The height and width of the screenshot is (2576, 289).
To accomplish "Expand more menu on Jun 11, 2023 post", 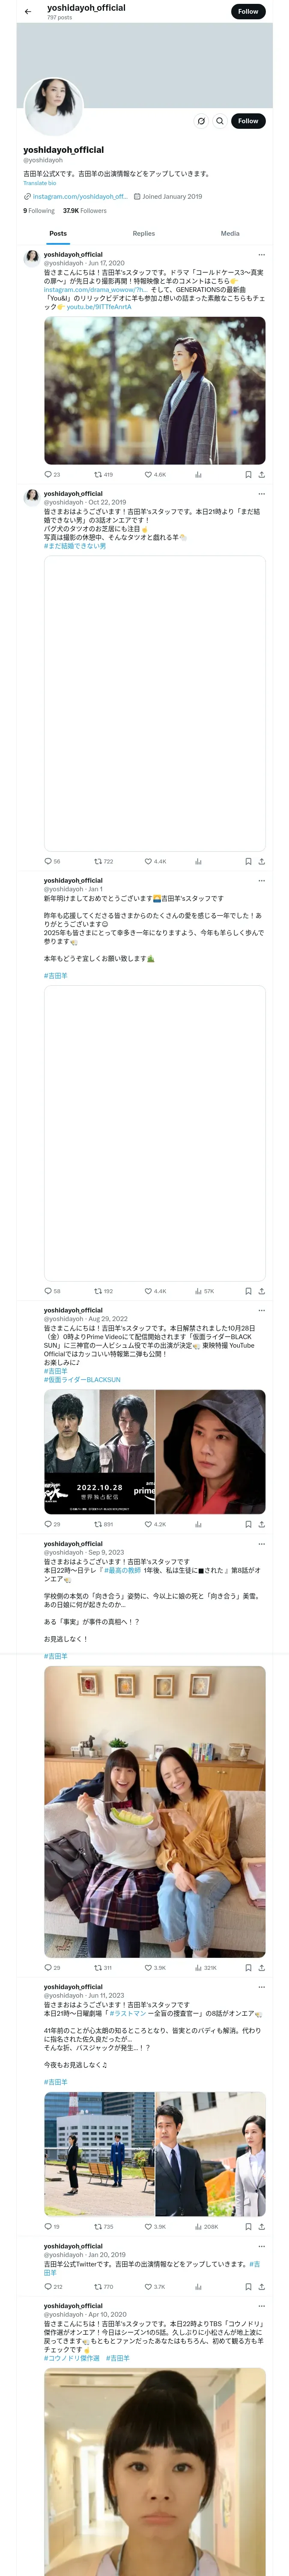I will tap(261, 1987).
